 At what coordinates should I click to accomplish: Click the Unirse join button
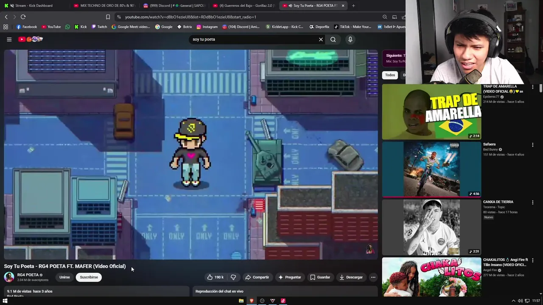64,277
